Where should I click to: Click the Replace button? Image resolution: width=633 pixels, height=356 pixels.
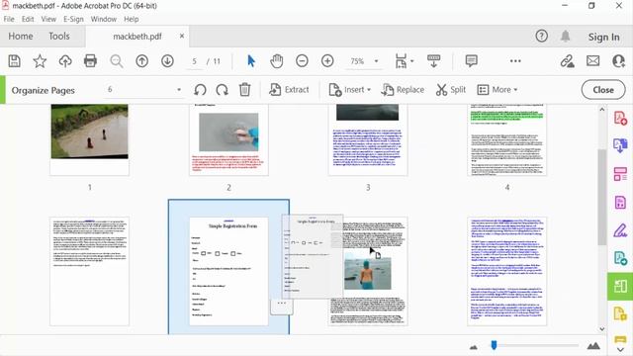click(x=403, y=90)
